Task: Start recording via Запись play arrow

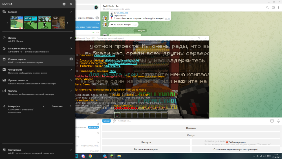Action: [71, 38]
